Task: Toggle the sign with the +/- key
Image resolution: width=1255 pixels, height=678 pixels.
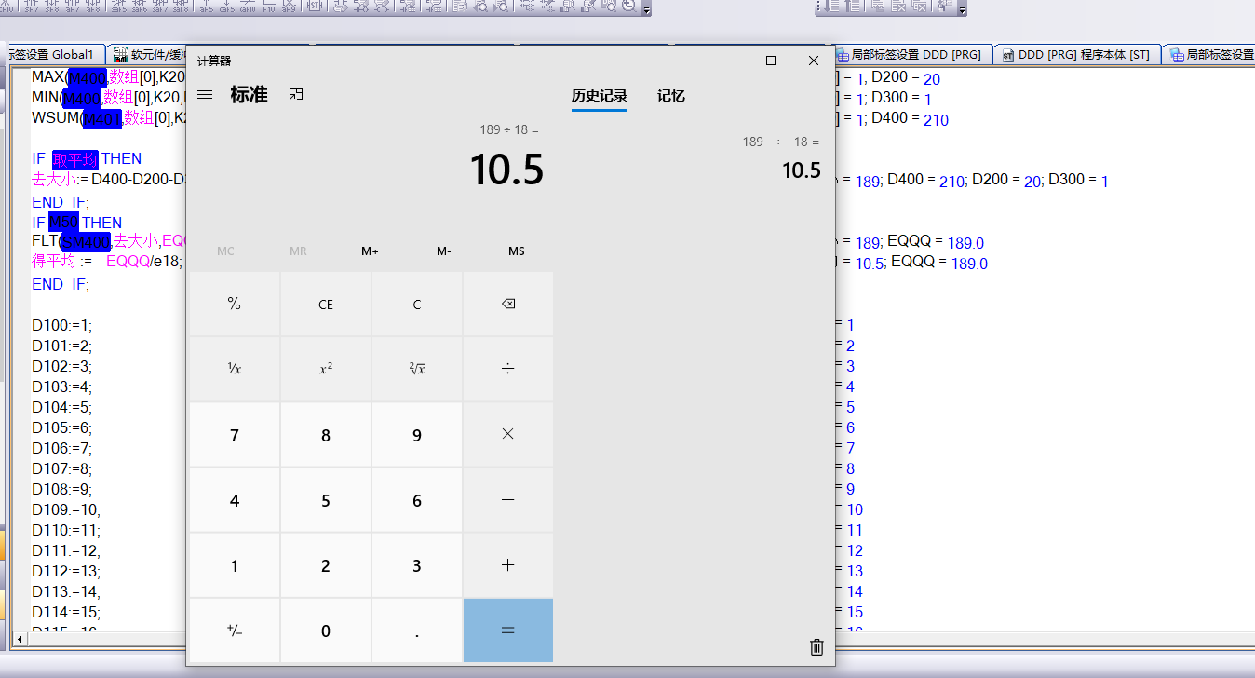Action: pyautogui.click(x=235, y=631)
